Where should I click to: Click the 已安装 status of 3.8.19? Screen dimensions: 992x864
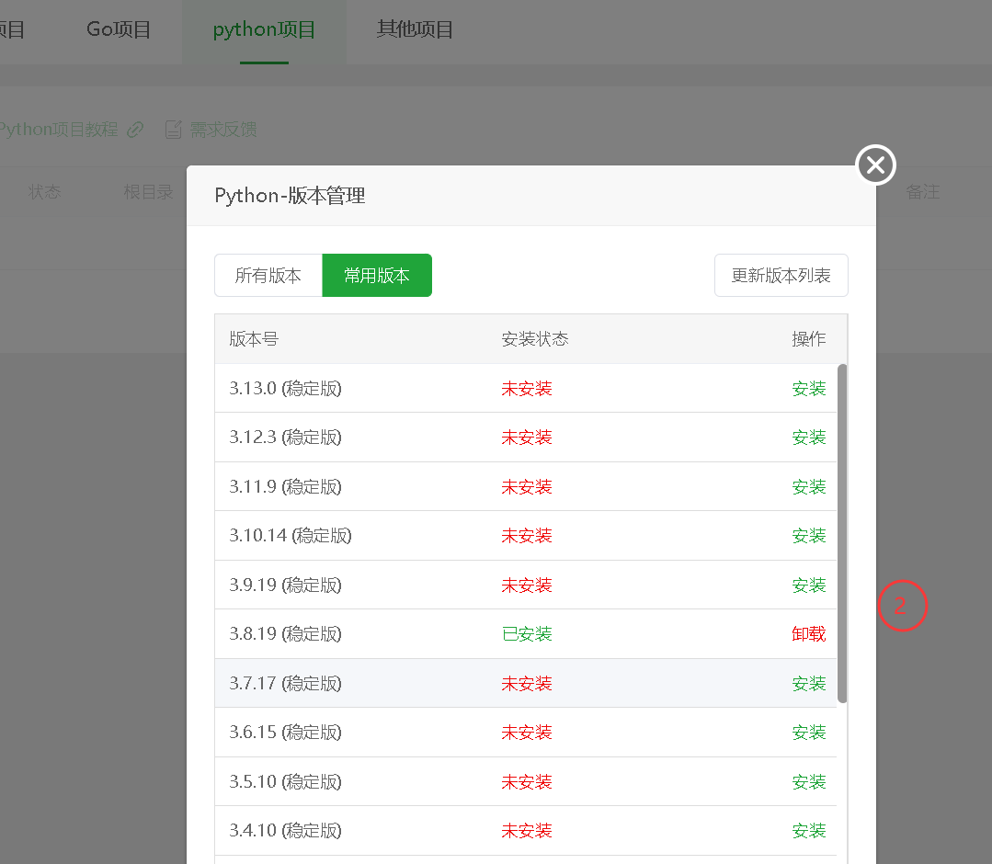point(527,634)
